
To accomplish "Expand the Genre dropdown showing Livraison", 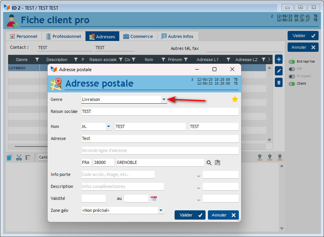I will 164,99.
